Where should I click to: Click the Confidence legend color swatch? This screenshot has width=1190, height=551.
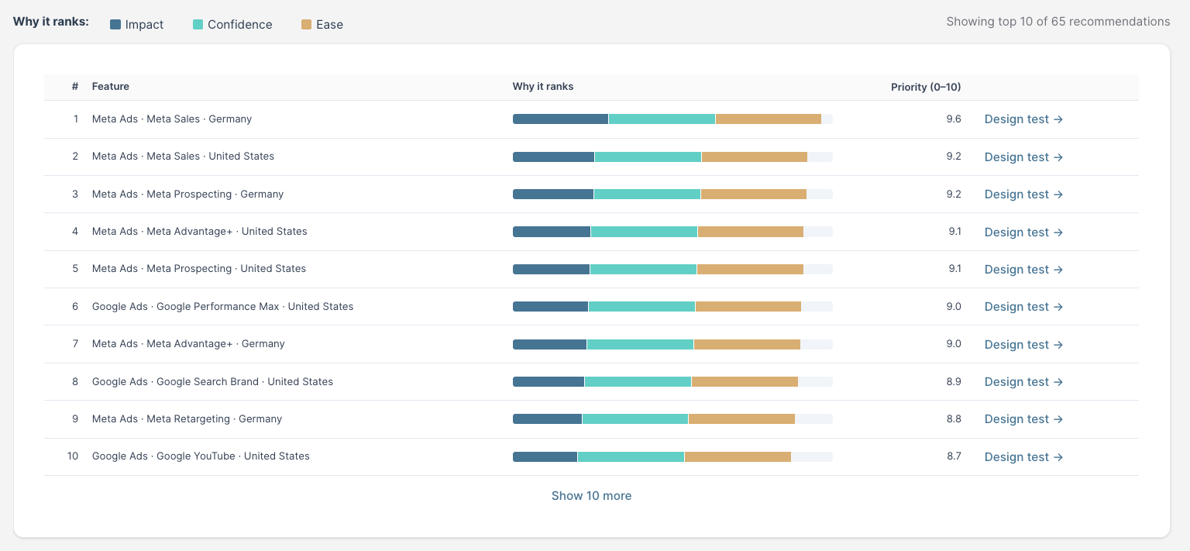click(198, 24)
